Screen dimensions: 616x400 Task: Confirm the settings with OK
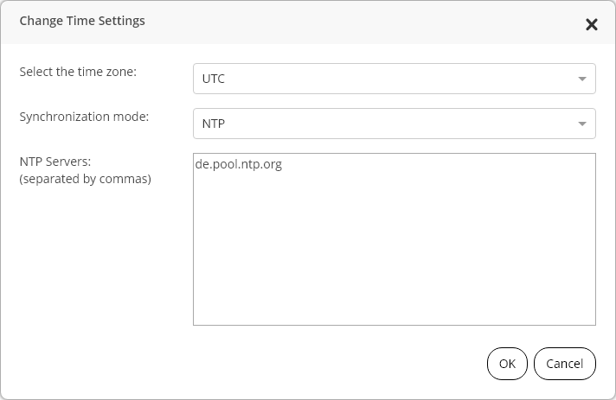507,364
